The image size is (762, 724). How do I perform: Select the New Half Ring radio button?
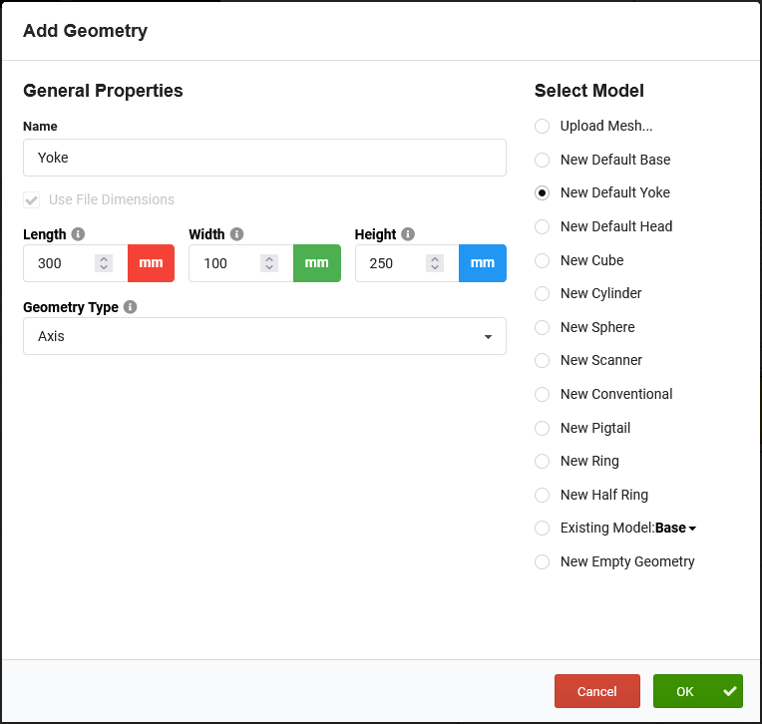542,495
